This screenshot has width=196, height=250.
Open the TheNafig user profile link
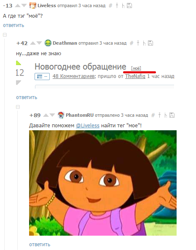[135, 76]
